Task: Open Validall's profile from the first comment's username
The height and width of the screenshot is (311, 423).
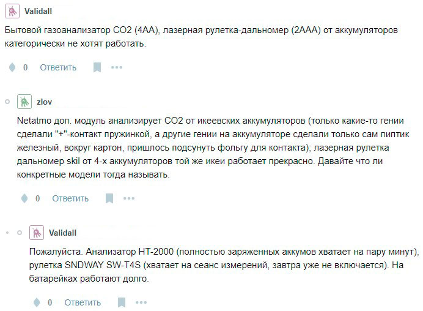Action: tap(39, 10)
